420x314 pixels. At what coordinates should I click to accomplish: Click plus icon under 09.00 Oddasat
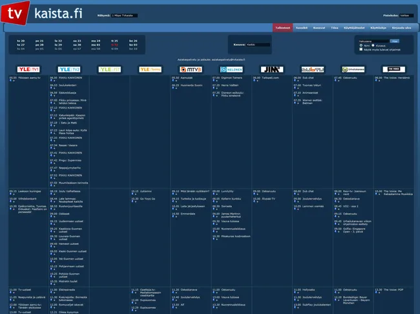(54, 216)
